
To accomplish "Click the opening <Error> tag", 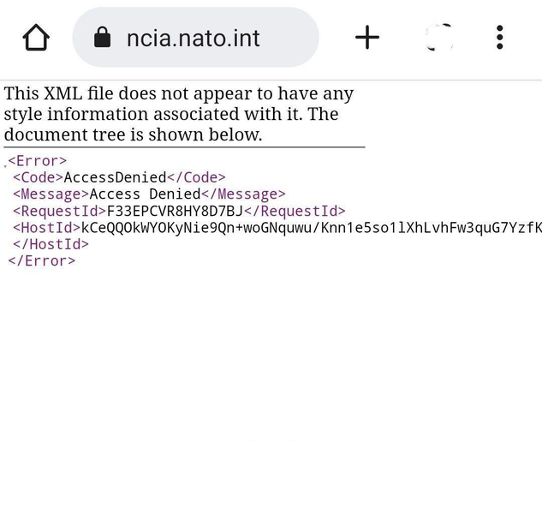I will tap(38, 161).
